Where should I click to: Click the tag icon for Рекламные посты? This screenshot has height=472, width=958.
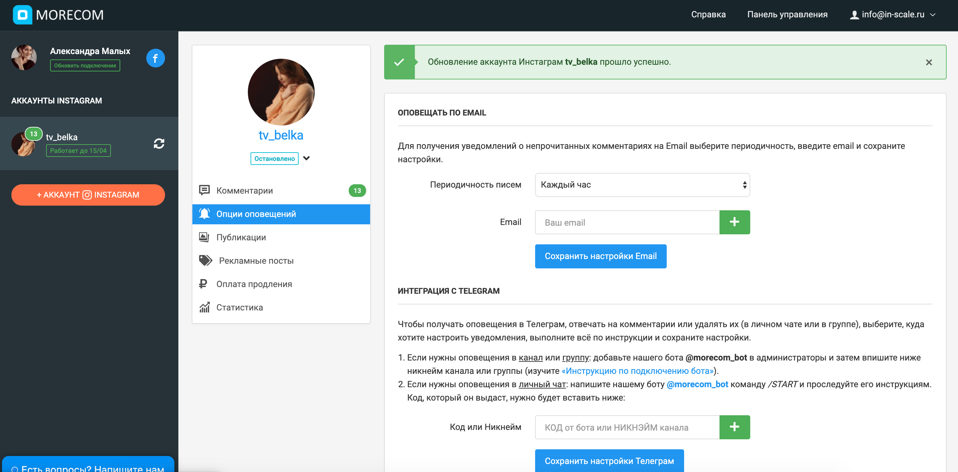[x=205, y=260]
